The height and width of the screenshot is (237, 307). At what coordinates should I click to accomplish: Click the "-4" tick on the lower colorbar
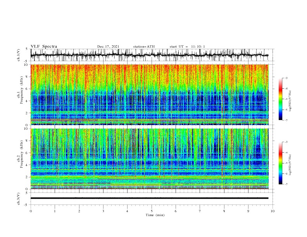click(286, 153)
